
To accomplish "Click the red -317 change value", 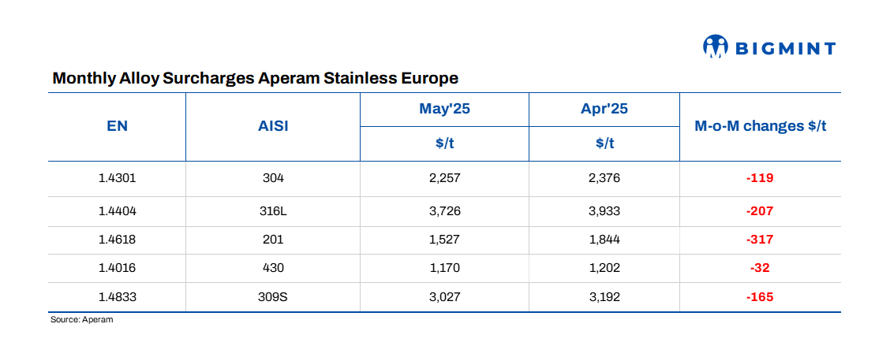I will tap(760, 240).
